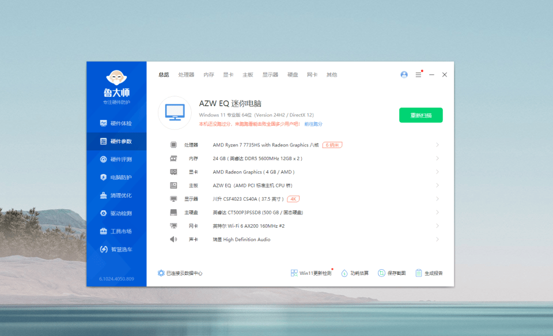Switch to the 显卡 tab
This screenshot has width=553, height=336.
tap(228, 75)
